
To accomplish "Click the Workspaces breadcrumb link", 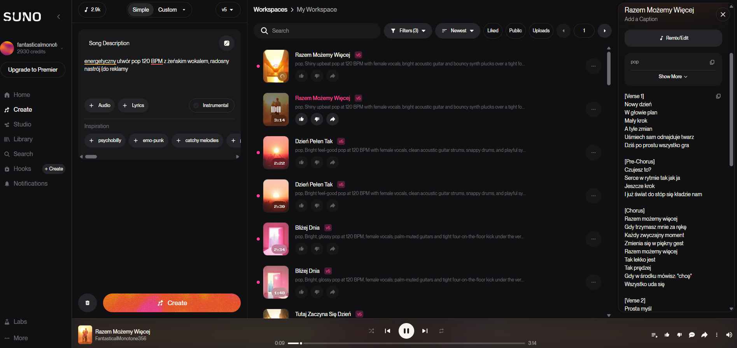I will coord(270,10).
